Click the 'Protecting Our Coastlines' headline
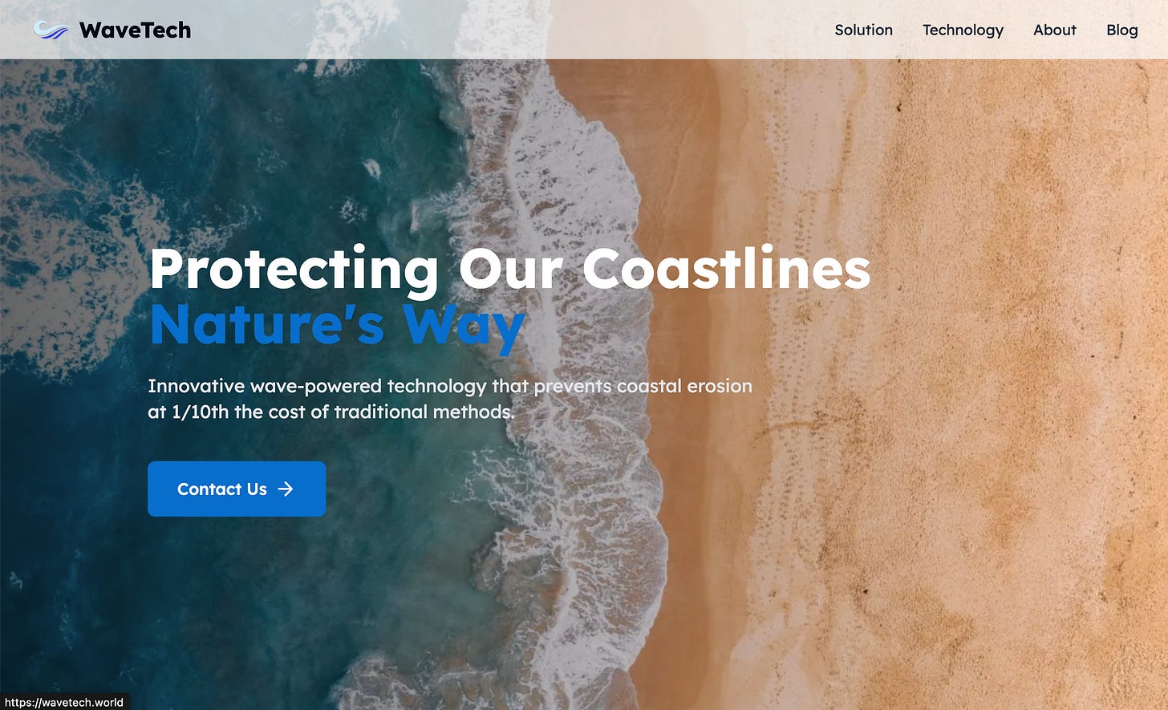The height and width of the screenshot is (710, 1168). (509, 270)
